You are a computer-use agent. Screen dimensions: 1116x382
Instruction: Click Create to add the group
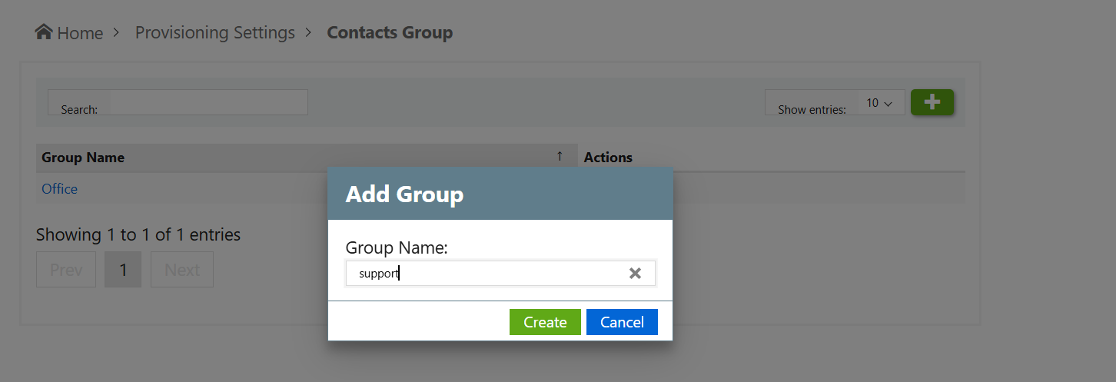pyautogui.click(x=545, y=322)
